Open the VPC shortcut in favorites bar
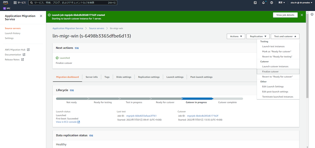The width and height of the screenshot is (315, 148). pos(7,8)
